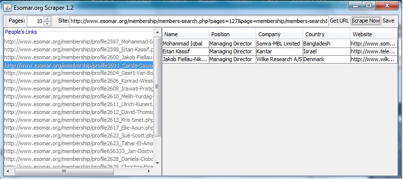Click the Site URL text field
The image size is (403, 179).
point(199,21)
